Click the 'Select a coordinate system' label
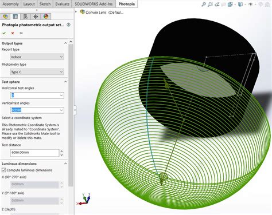The width and height of the screenshot is (272, 215). point(22,118)
